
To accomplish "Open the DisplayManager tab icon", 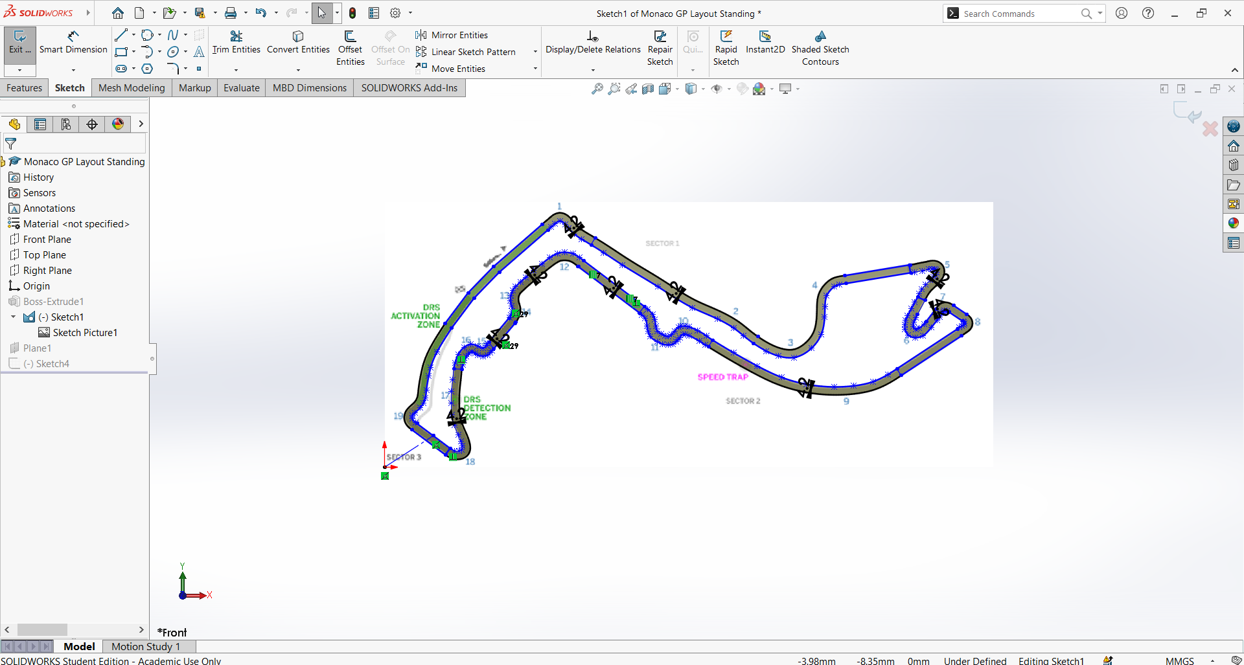I will (x=118, y=124).
